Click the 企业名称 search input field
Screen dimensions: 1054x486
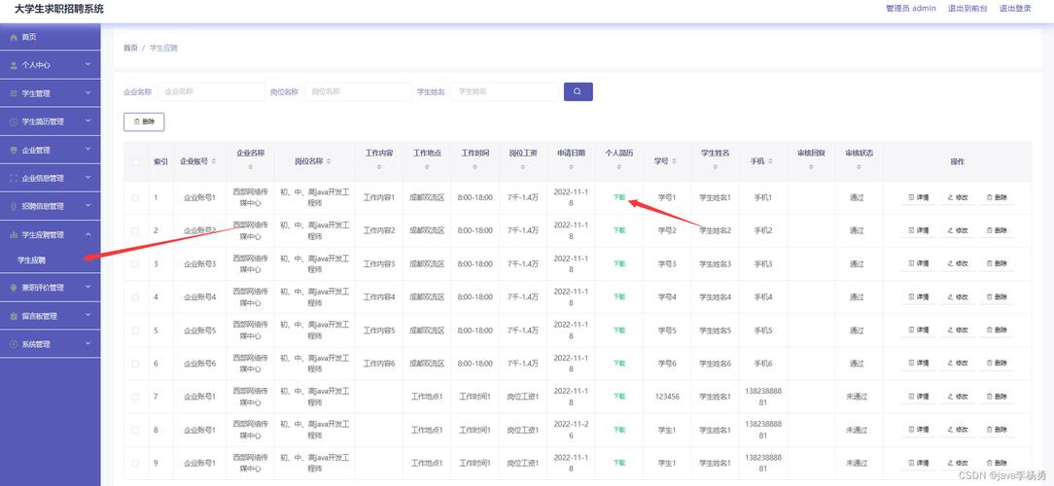(x=209, y=91)
